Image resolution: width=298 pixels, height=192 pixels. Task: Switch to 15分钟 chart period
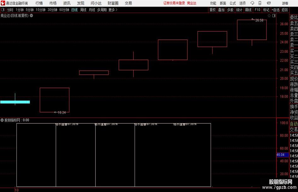point(41,10)
